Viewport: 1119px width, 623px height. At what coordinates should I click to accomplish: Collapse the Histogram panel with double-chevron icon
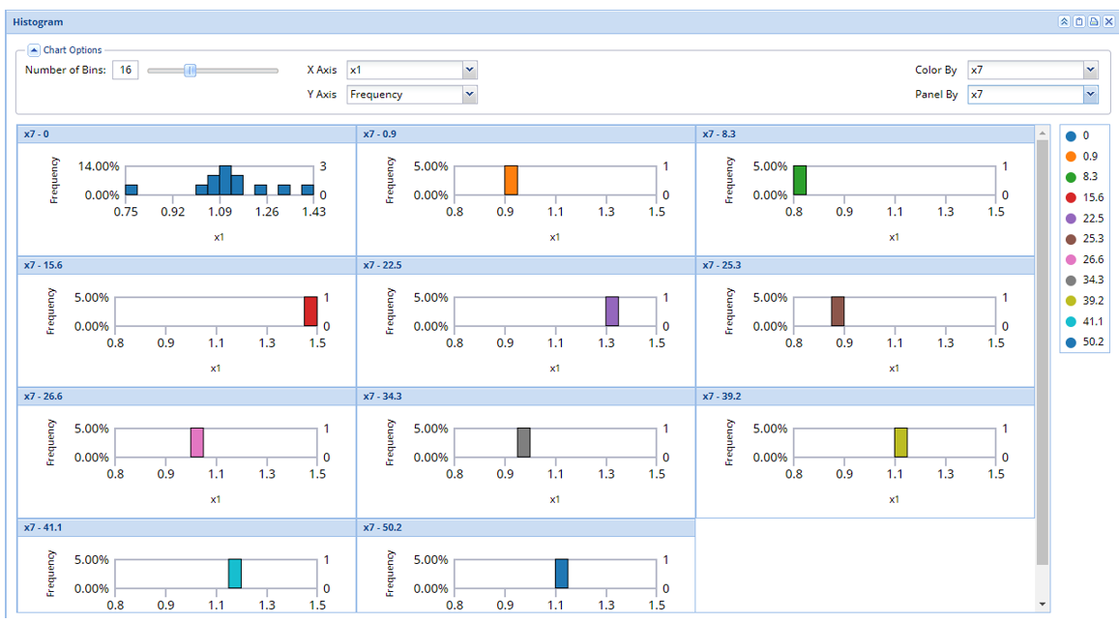coord(1064,22)
